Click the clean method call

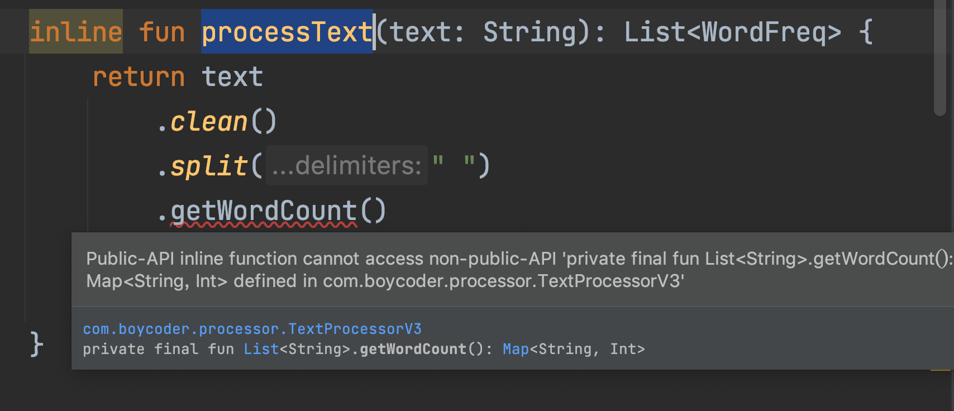(x=209, y=121)
